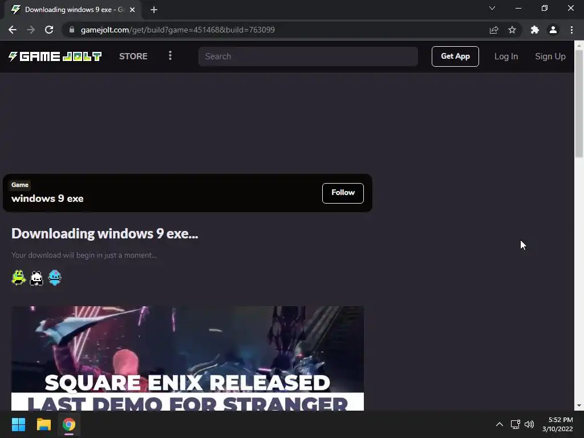This screenshot has width=584, height=438.
Task: Click the Get App button
Action: coord(455,56)
